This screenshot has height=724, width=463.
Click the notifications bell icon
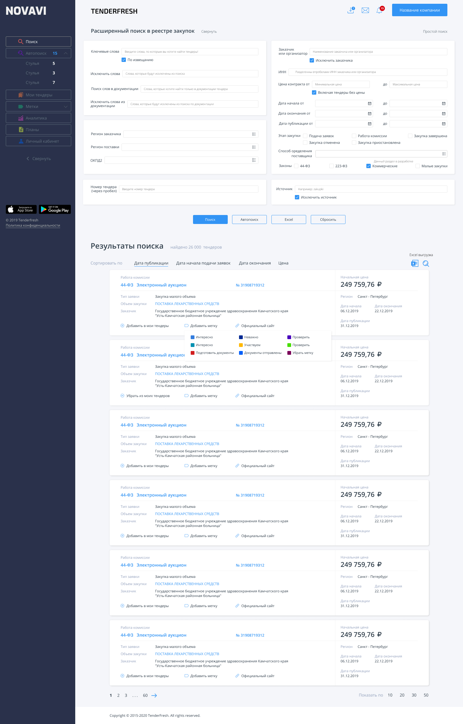point(379,10)
